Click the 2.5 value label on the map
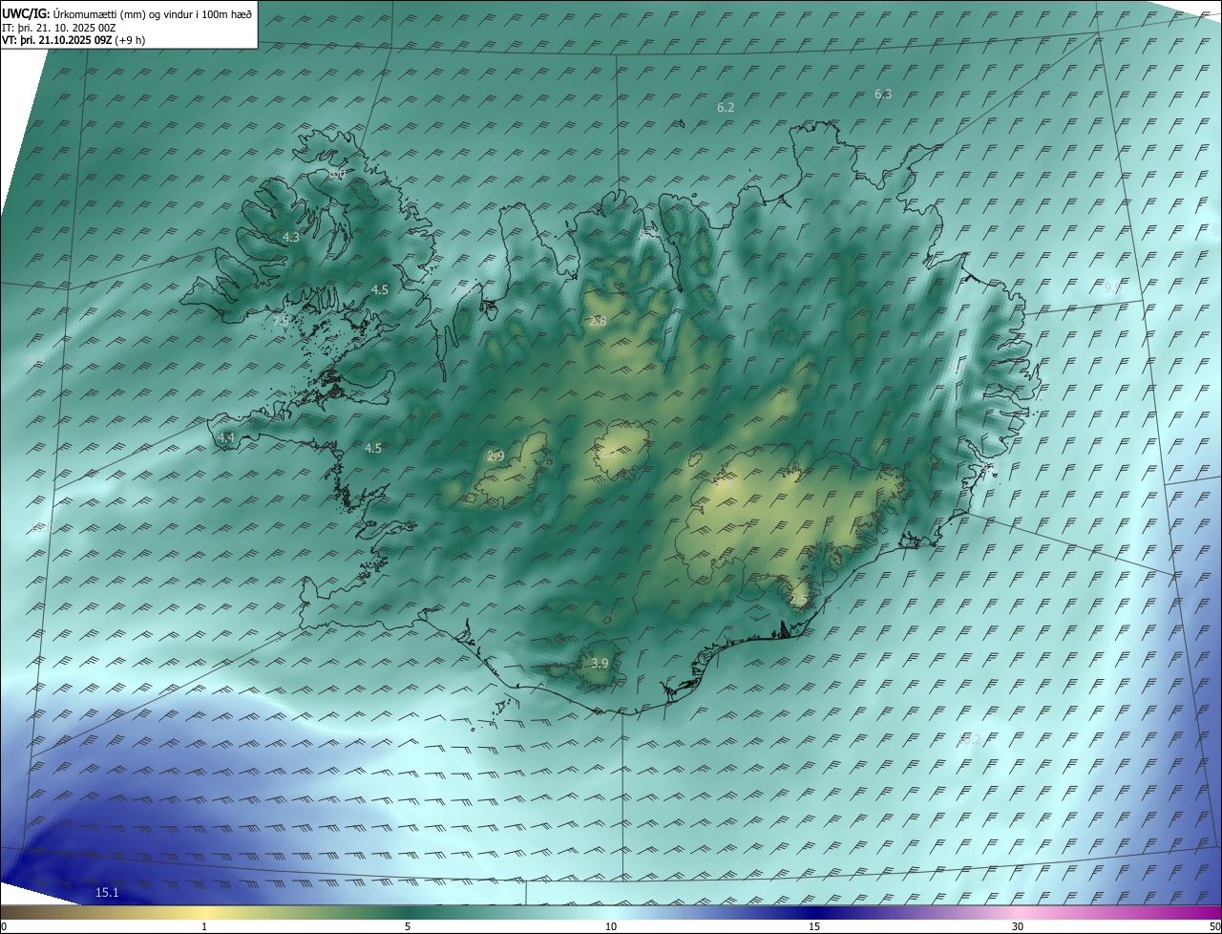Screen dimensions: 1222x934 coord(799,600)
